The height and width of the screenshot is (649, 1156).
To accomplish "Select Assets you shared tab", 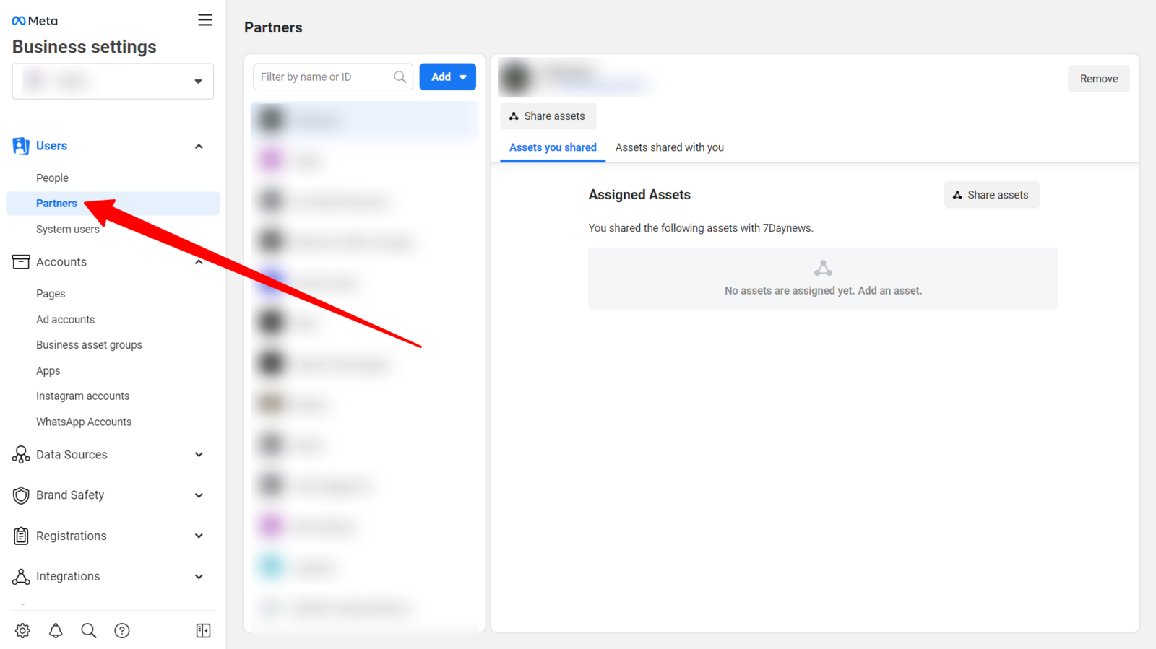I will (x=553, y=147).
